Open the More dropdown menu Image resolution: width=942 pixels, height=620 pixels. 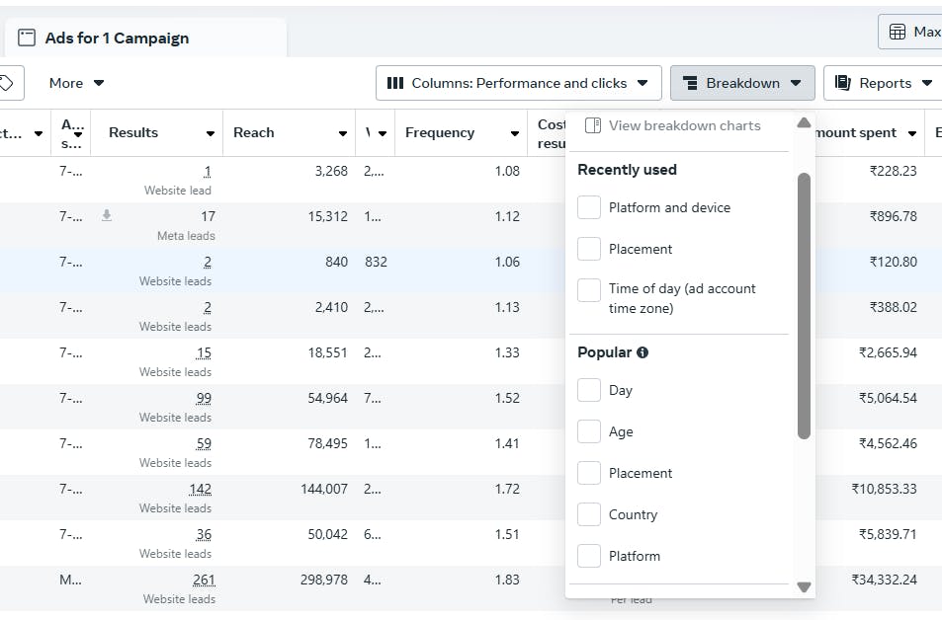[x=76, y=83]
